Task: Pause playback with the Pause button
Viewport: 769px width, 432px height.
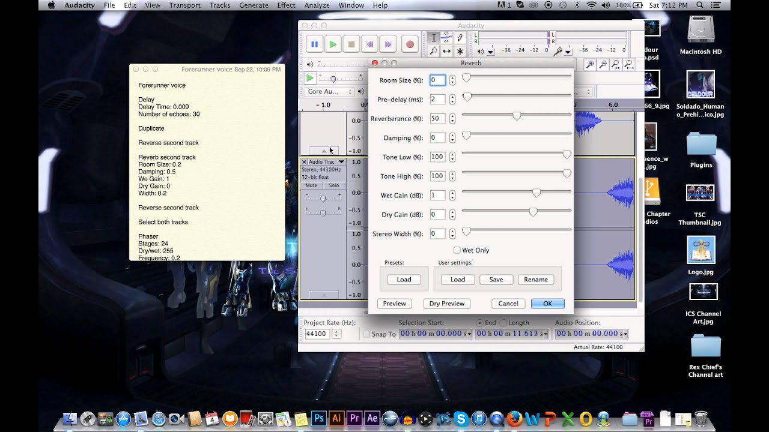Action: (x=314, y=44)
